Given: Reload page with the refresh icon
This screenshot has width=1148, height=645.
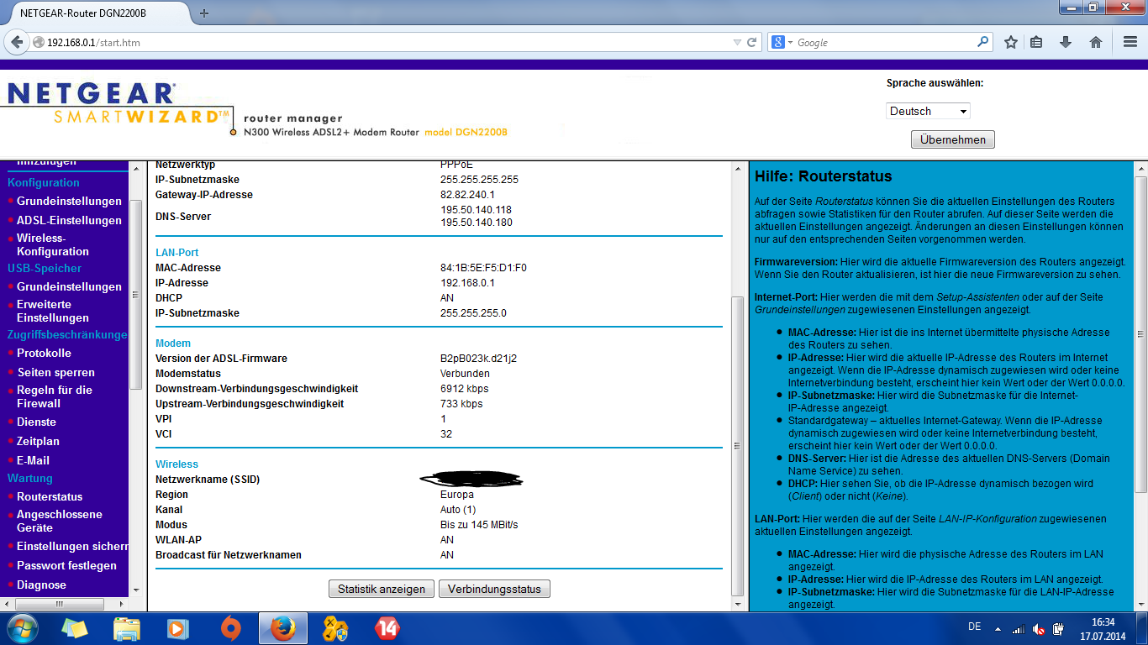Looking at the screenshot, I should click(752, 42).
